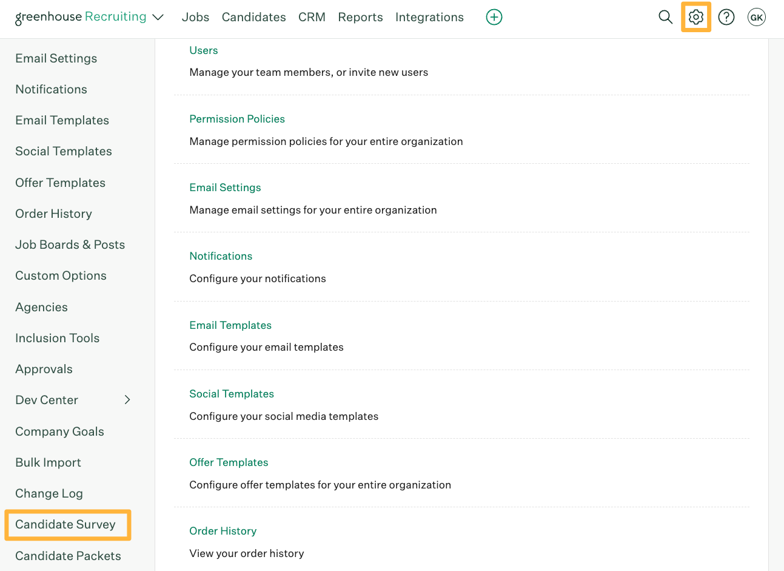Select Candidate Survey in the sidebar
The width and height of the screenshot is (784, 571).
[x=65, y=524]
